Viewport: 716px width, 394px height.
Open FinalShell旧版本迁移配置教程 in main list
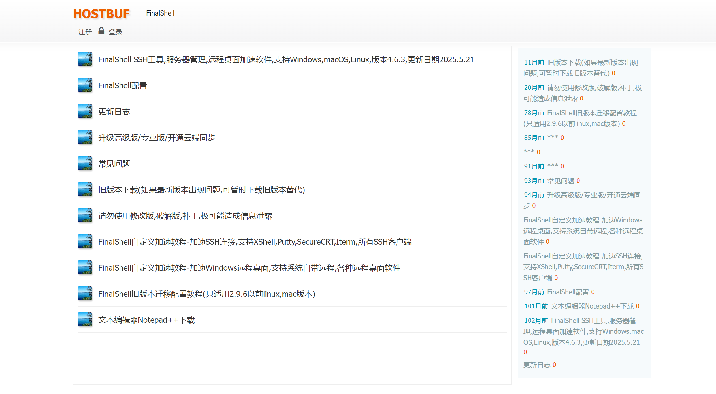coord(206,294)
